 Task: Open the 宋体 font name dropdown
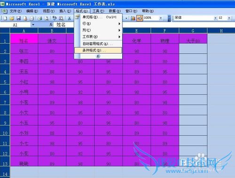pyautogui.click(x=216, y=18)
